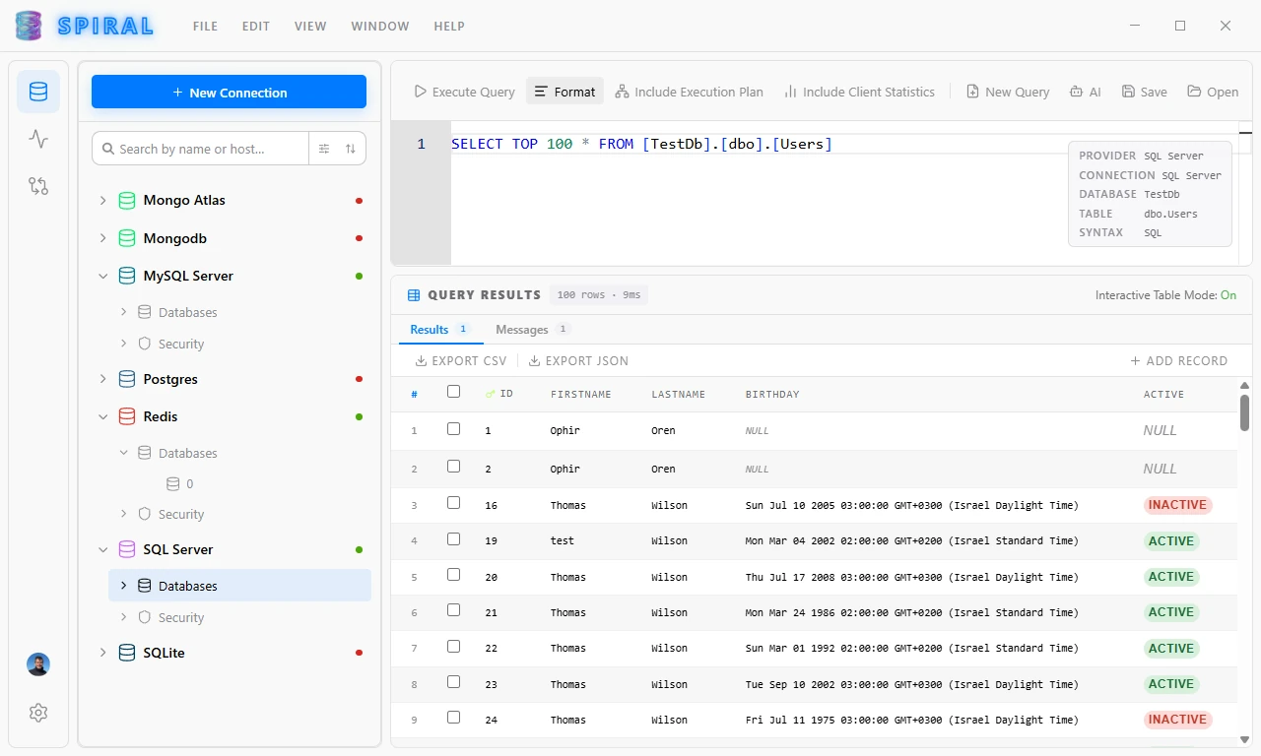Viewport: 1261px width, 756px height.
Task: Enable Include Client Statistics
Action: click(x=859, y=92)
